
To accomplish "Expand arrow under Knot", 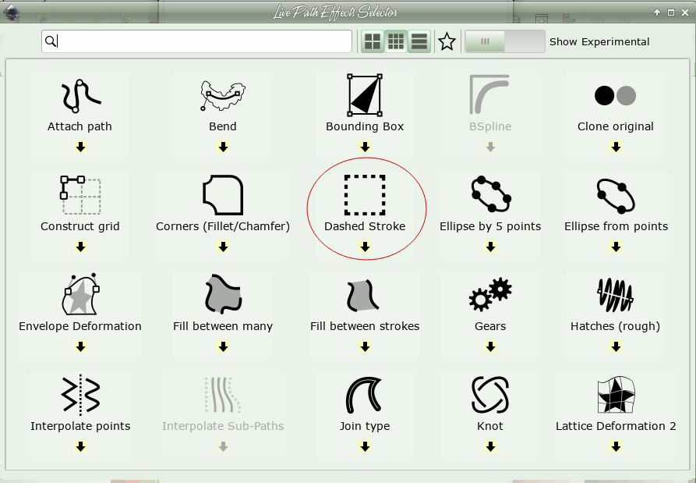I will click(x=490, y=446).
